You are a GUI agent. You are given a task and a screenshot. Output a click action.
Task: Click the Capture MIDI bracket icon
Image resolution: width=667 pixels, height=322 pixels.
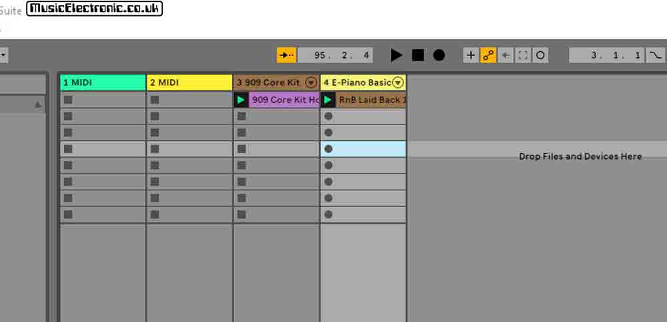[x=523, y=55]
